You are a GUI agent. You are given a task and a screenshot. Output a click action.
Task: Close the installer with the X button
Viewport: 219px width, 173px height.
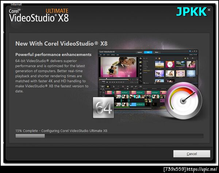(x=209, y=10)
